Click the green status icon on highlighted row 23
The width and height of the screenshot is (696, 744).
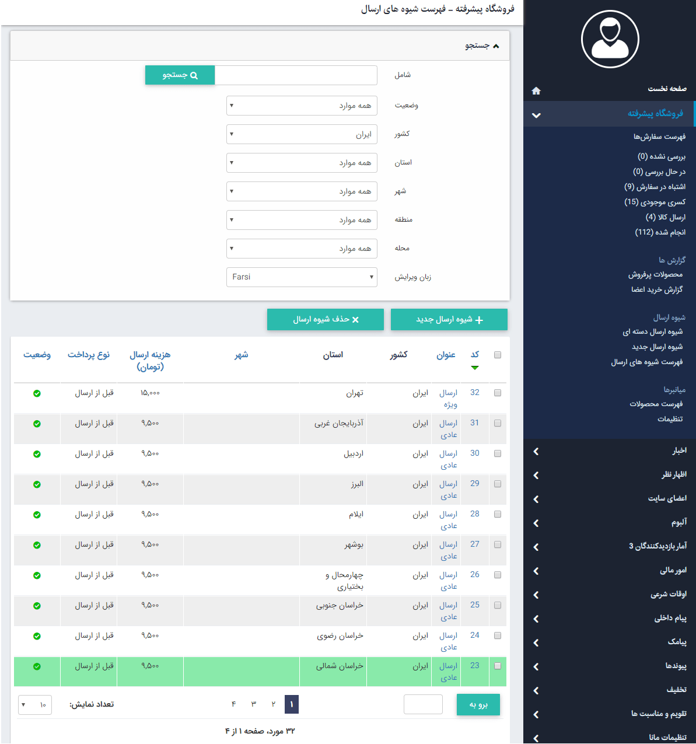37,666
